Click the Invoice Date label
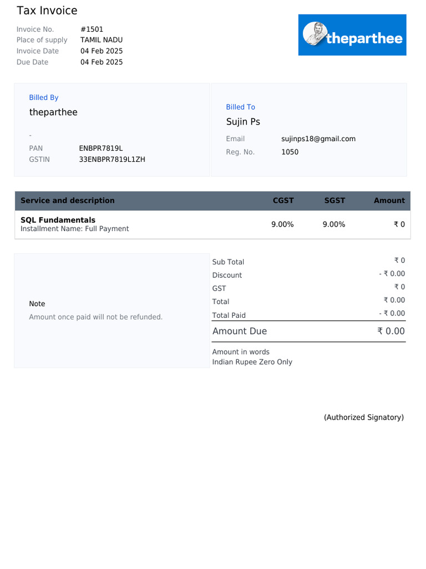 38,51
